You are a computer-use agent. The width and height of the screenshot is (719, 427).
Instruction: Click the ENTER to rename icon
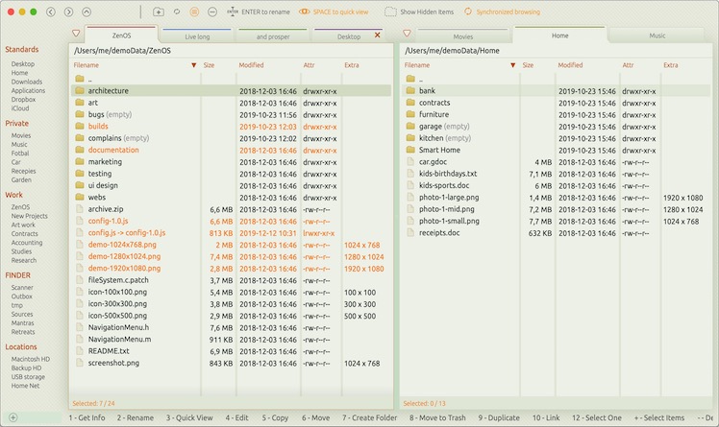point(233,12)
